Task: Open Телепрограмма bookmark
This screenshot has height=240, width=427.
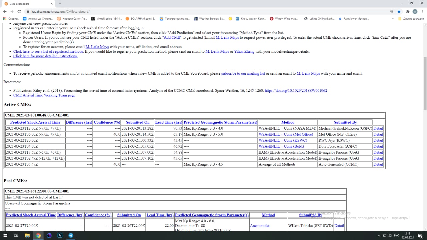Action: point(175,19)
